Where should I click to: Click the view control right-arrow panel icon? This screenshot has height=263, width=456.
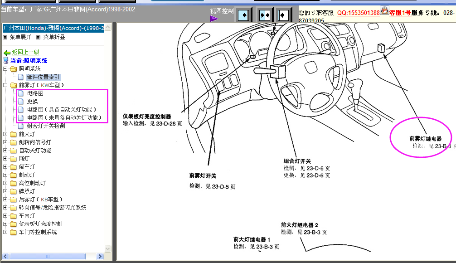point(243,15)
